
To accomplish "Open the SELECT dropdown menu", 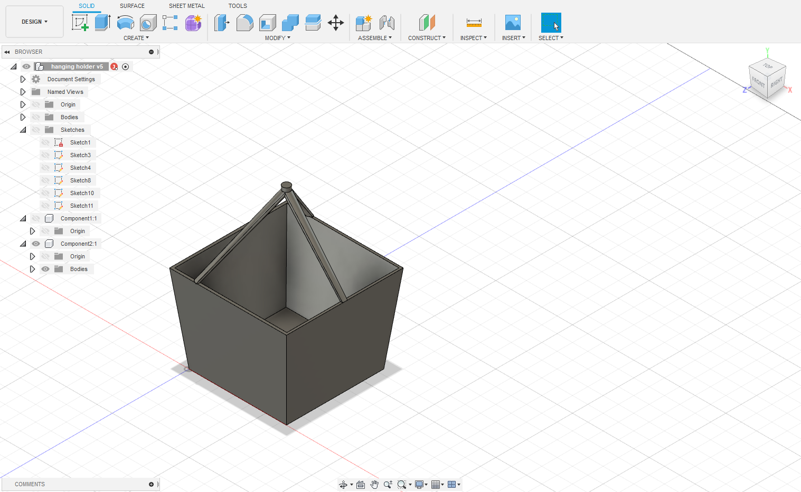I will tap(551, 38).
